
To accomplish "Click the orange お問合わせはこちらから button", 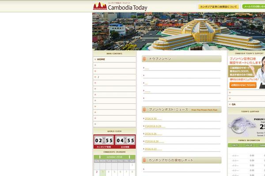I will (x=243, y=85).
